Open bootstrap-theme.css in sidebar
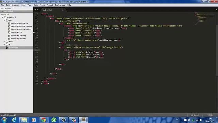218x123 pixels. (x=19, y=23)
